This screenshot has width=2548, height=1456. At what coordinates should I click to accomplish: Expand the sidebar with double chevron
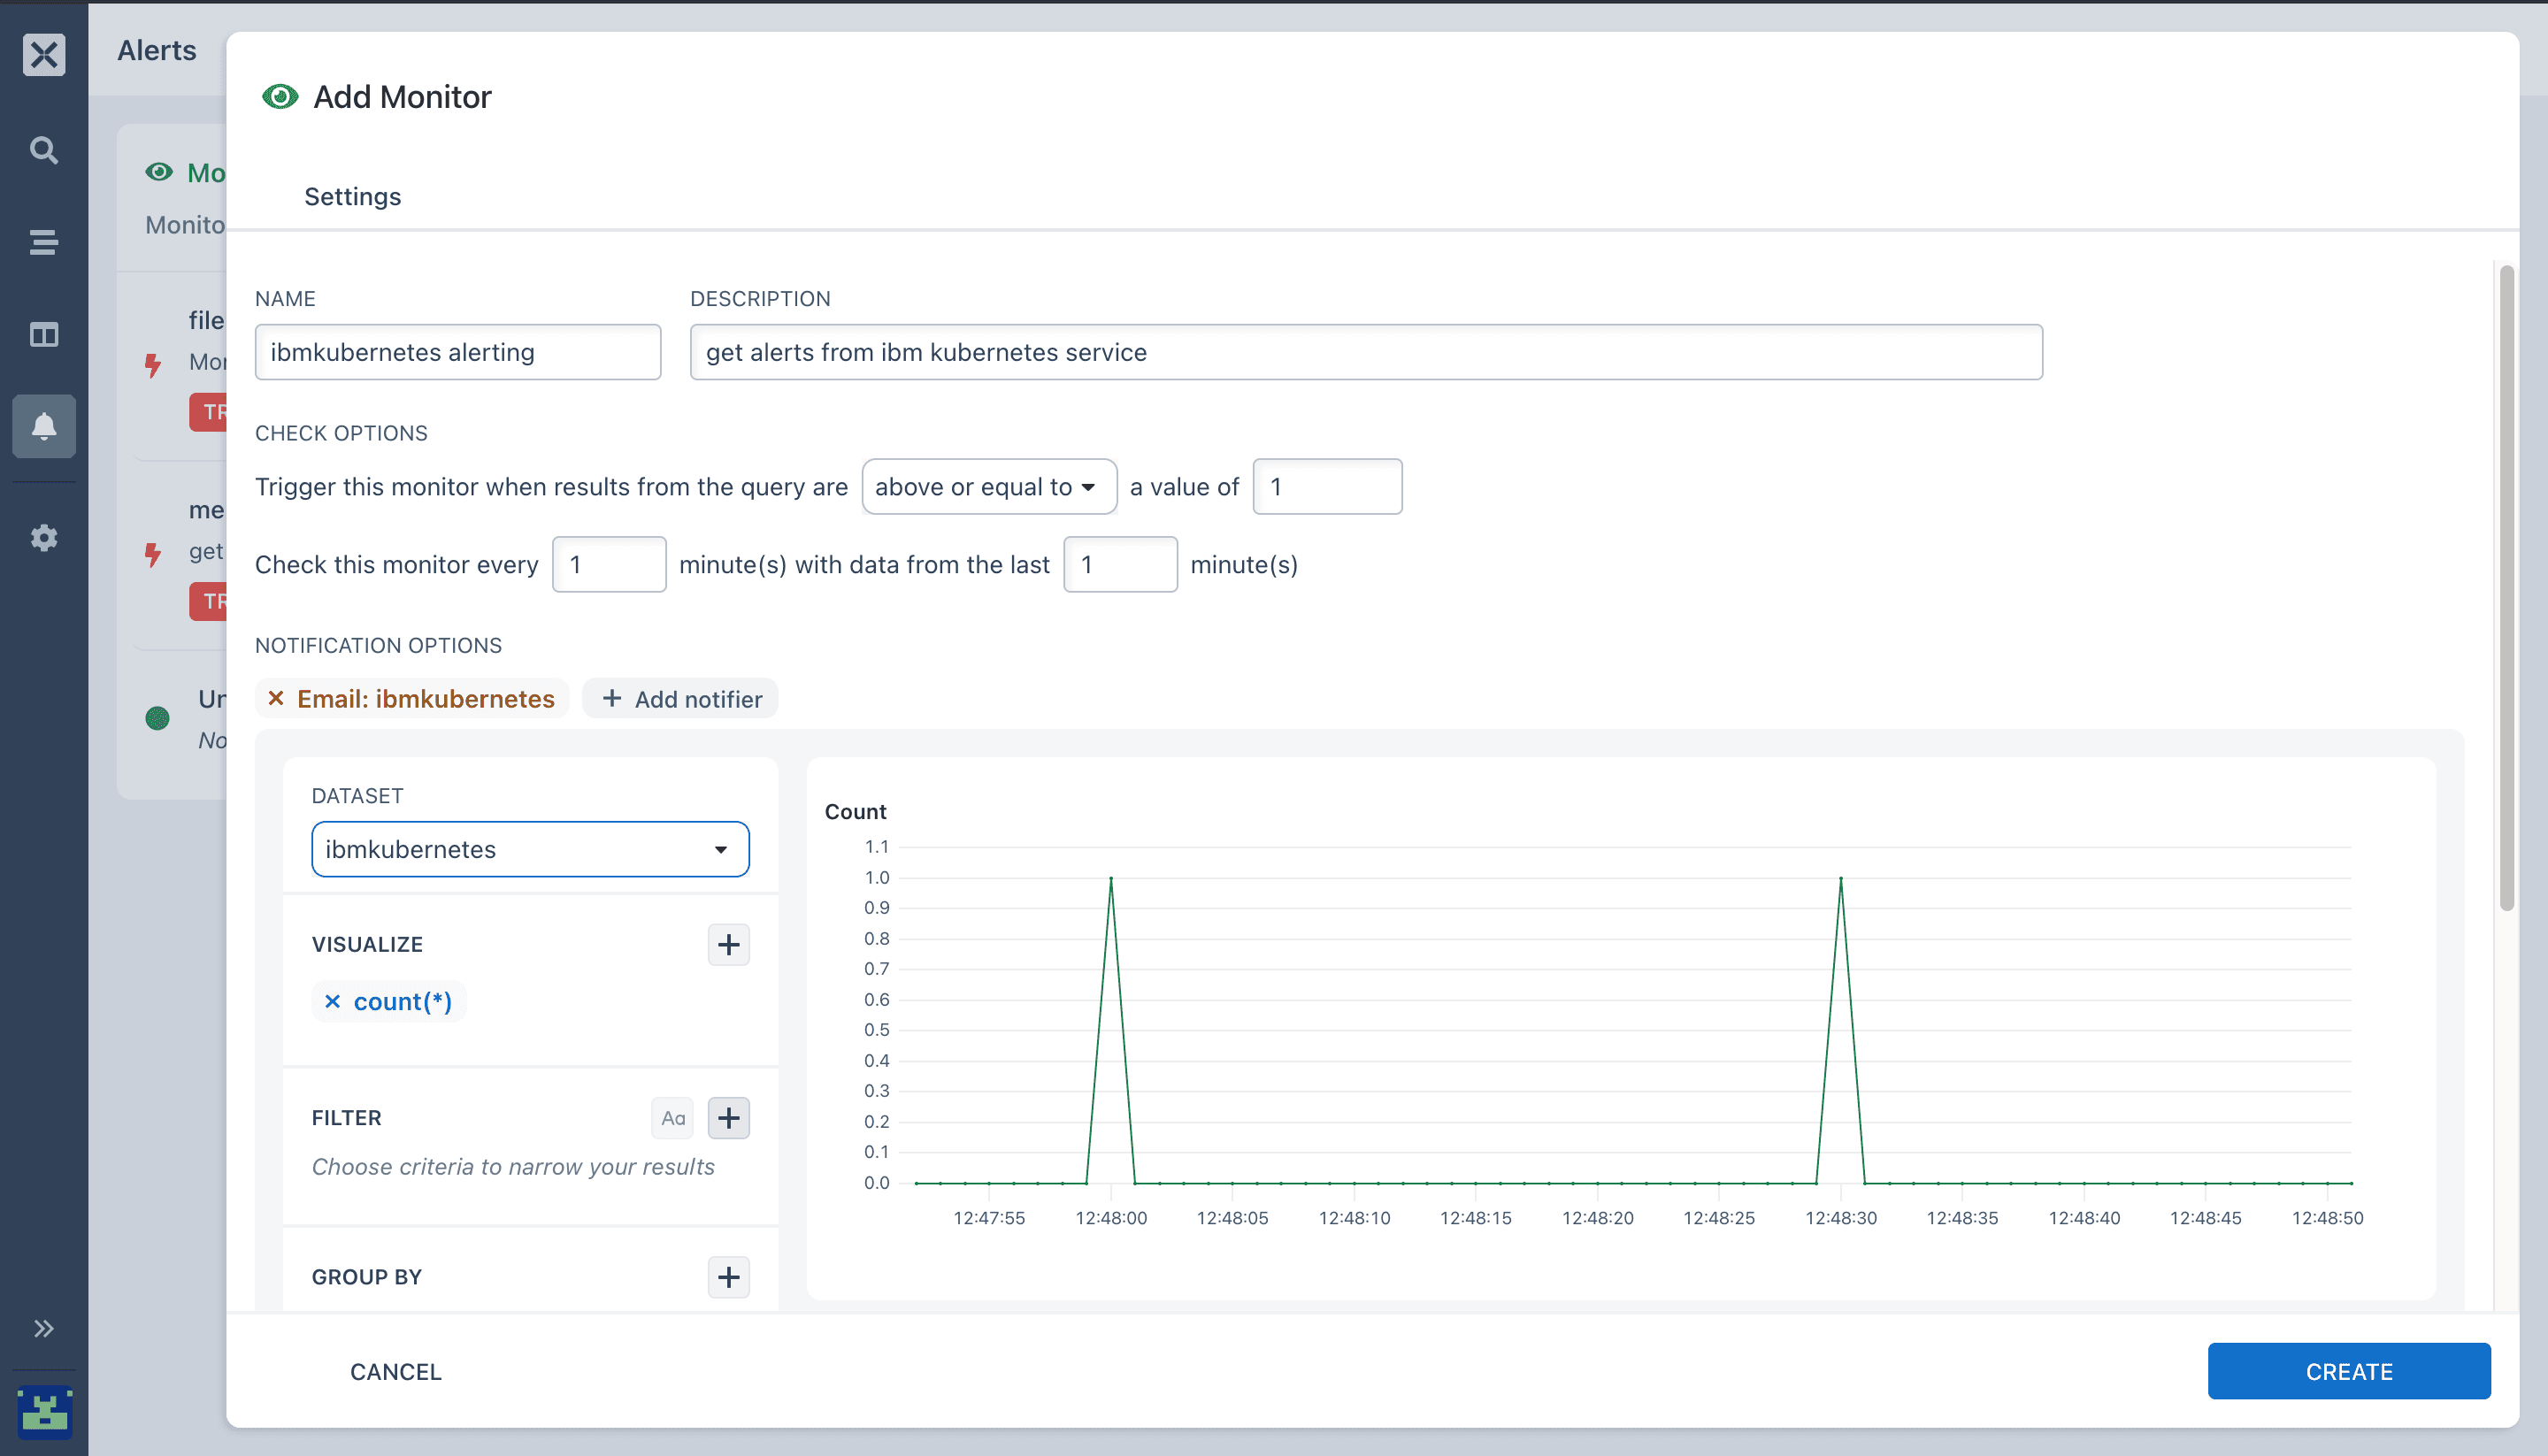tap(44, 1328)
